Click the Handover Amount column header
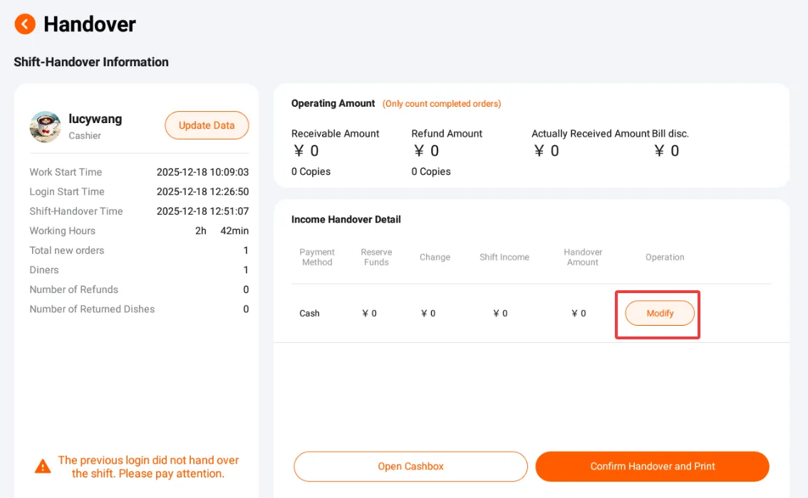This screenshot has width=808, height=498. (x=583, y=257)
